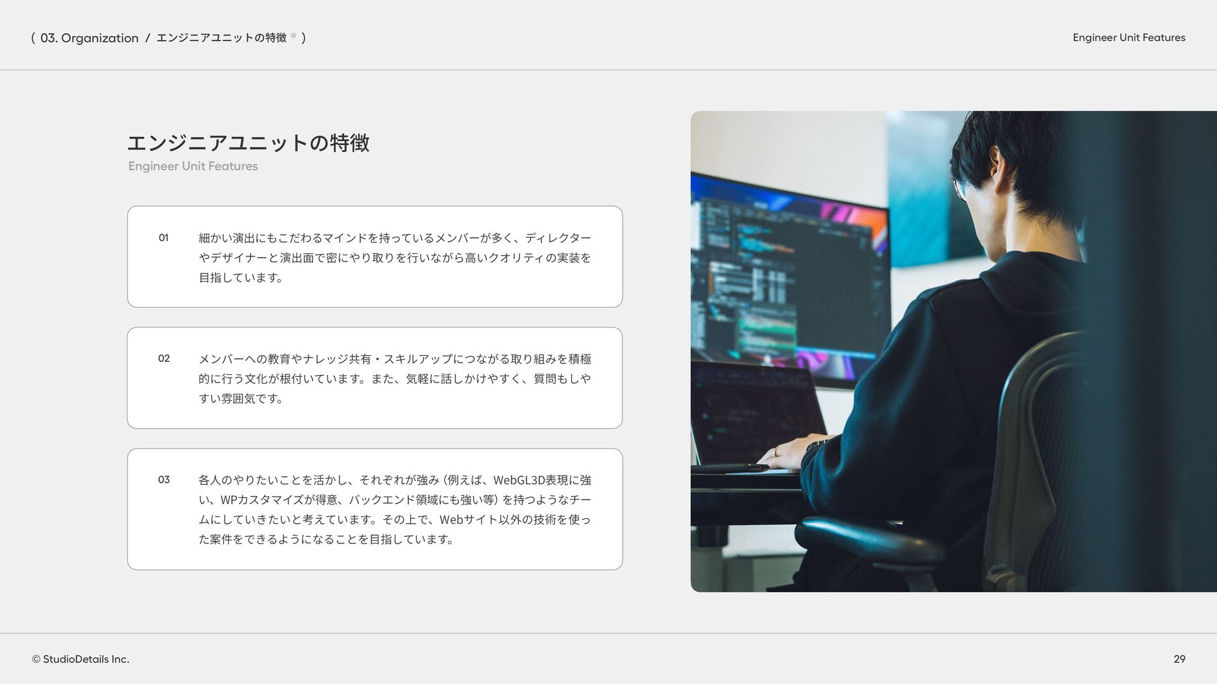This screenshot has width=1217, height=684.
Task: Click the page number 29
Action: coord(1179,659)
